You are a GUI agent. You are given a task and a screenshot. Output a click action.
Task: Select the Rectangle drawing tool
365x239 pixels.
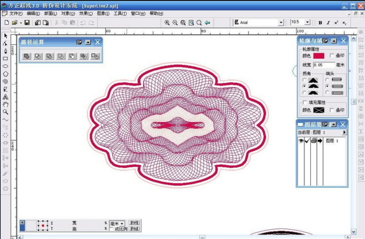[5, 58]
